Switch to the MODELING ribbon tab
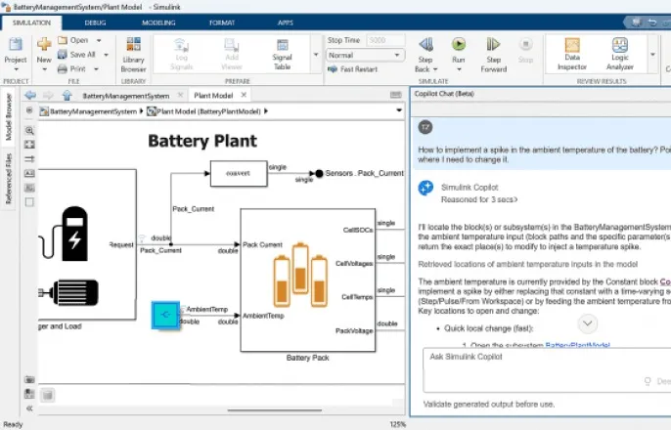Screen dimensions: 671x430 coord(158,22)
